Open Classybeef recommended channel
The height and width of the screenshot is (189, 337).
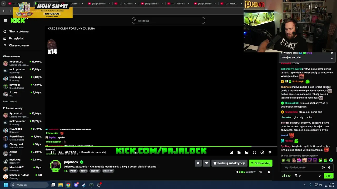tap(22, 146)
